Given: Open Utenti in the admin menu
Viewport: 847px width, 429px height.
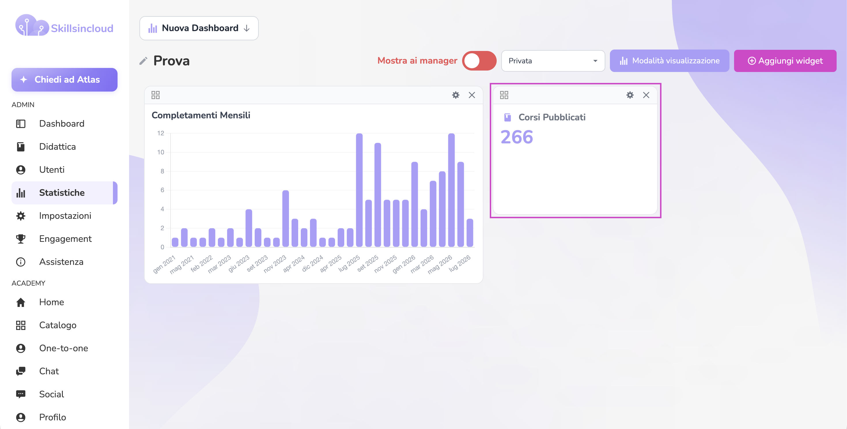Looking at the screenshot, I should pos(65,170).
